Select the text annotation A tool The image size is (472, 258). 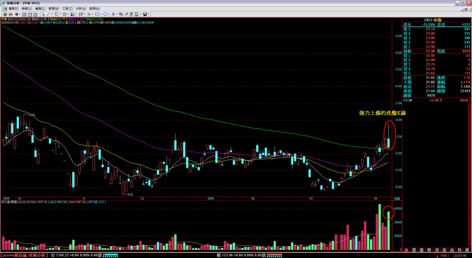pyautogui.click(x=113, y=14)
